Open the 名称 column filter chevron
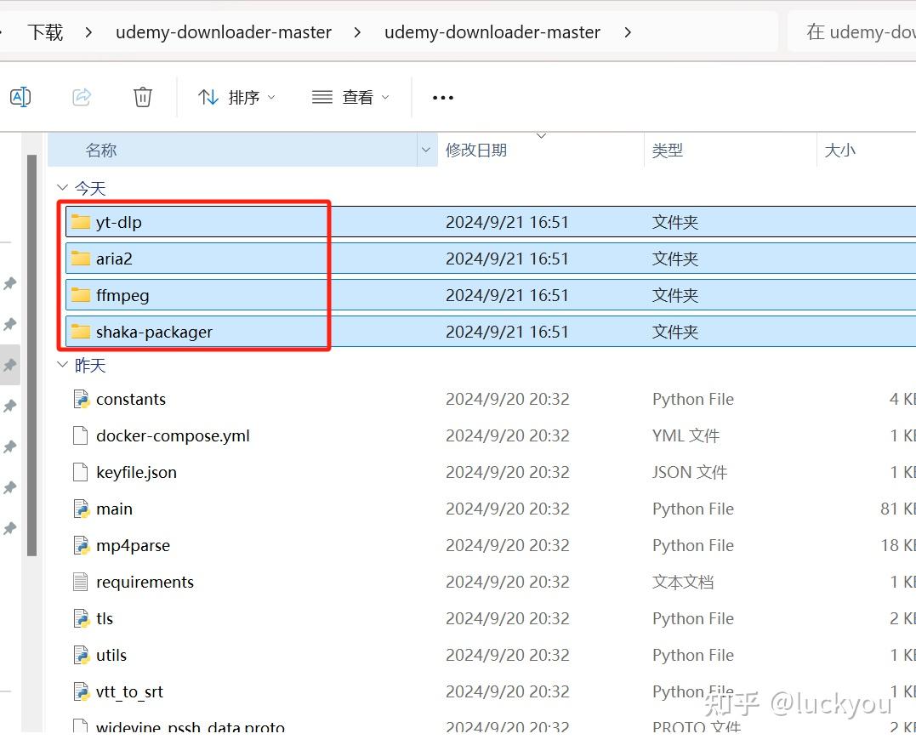Screen dimensions: 916x745 coord(425,150)
